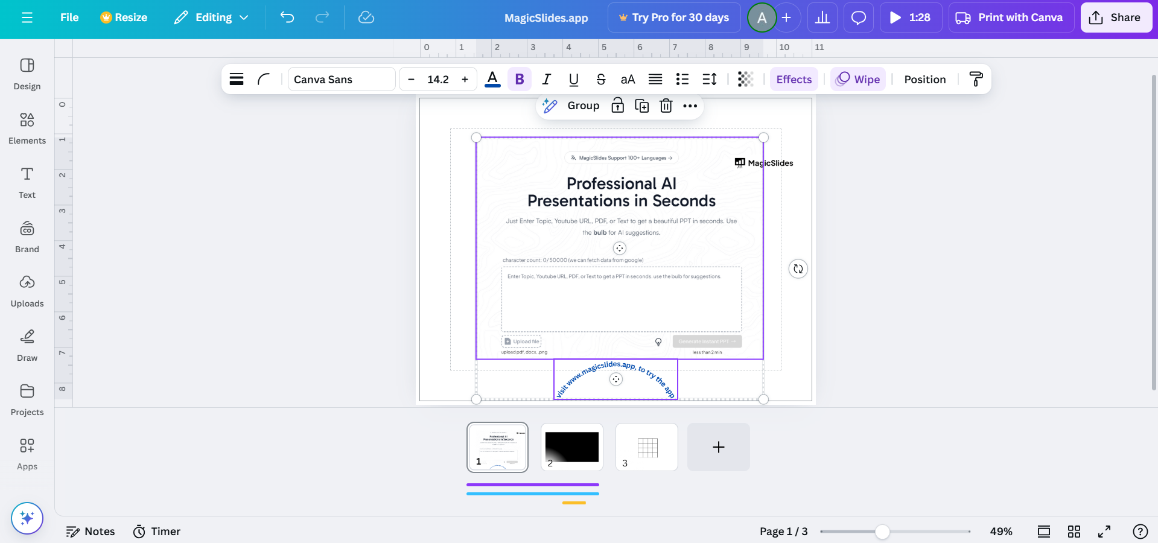The image size is (1158, 543).
Task: Toggle Italic text formatting
Action: coord(547,79)
